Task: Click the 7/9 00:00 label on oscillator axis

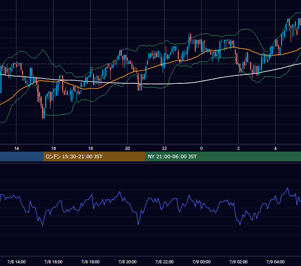Action: tap(201, 262)
